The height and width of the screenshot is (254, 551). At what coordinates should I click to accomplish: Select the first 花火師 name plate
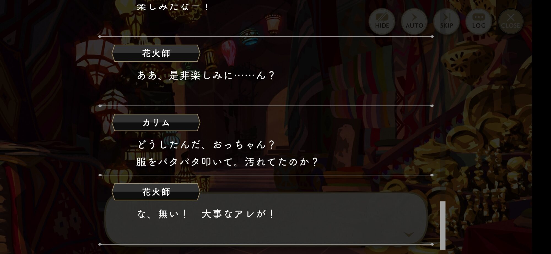coord(156,53)
